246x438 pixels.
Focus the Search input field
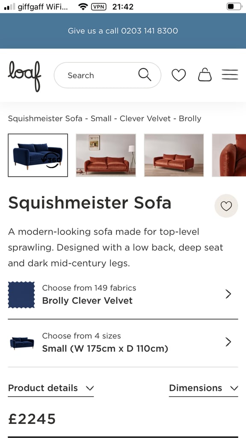107,75
